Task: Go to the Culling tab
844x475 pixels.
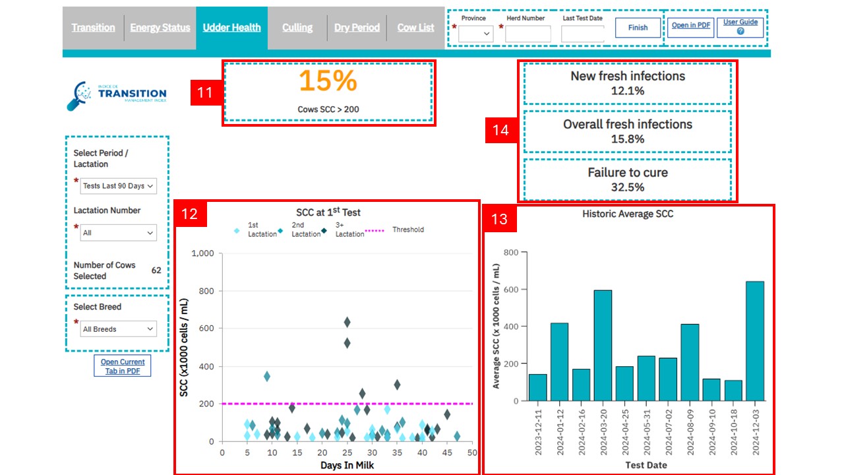Action: [x=297, y=28]
